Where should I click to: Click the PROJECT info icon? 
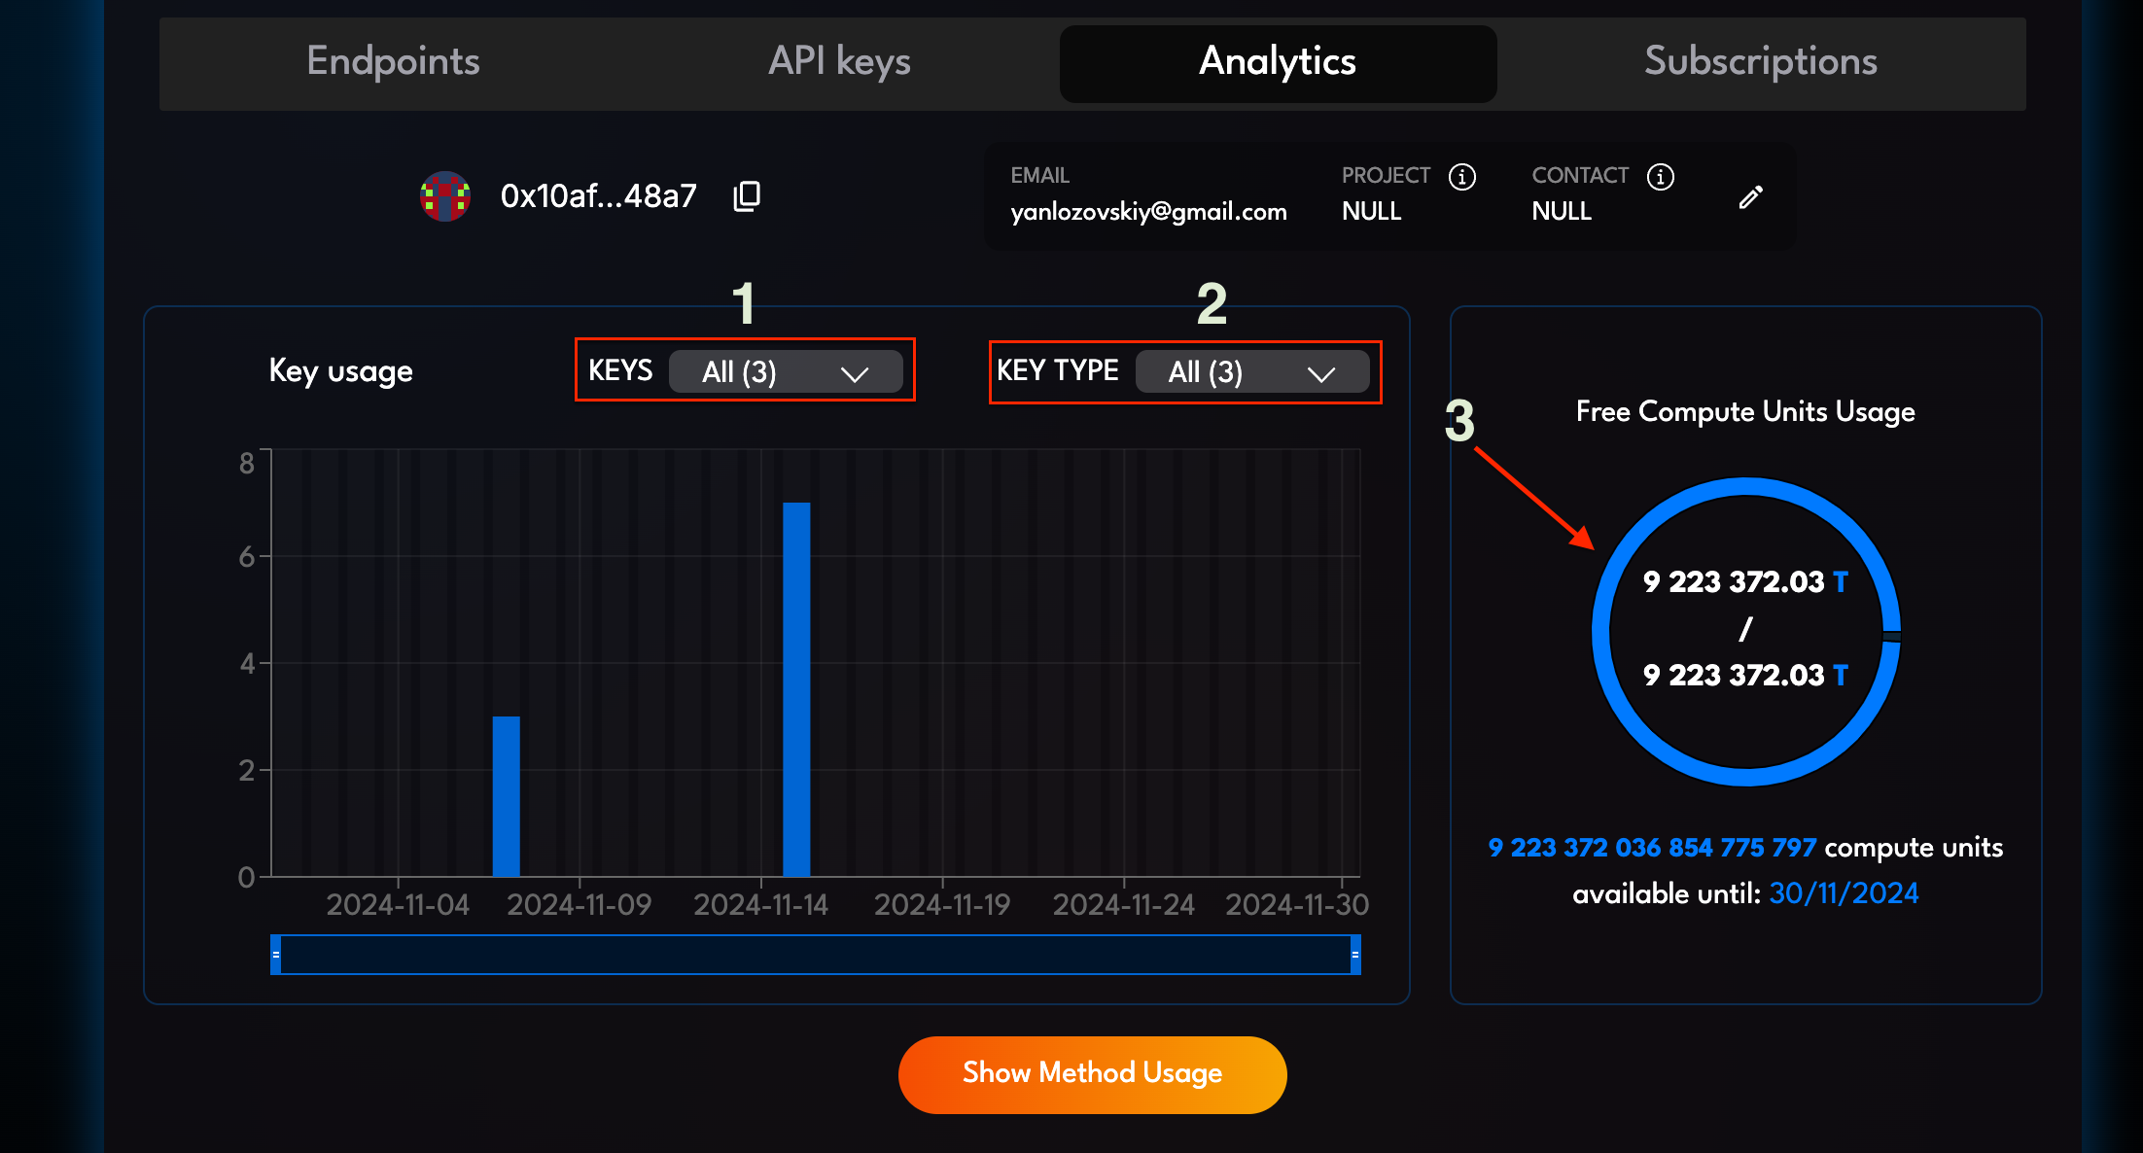point(1461,177)
